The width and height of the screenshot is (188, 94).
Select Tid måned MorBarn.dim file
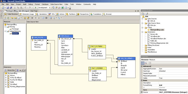pos(158,39)
